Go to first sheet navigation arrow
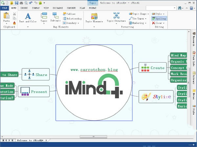197x147 pixels. [x=3, y=140]
